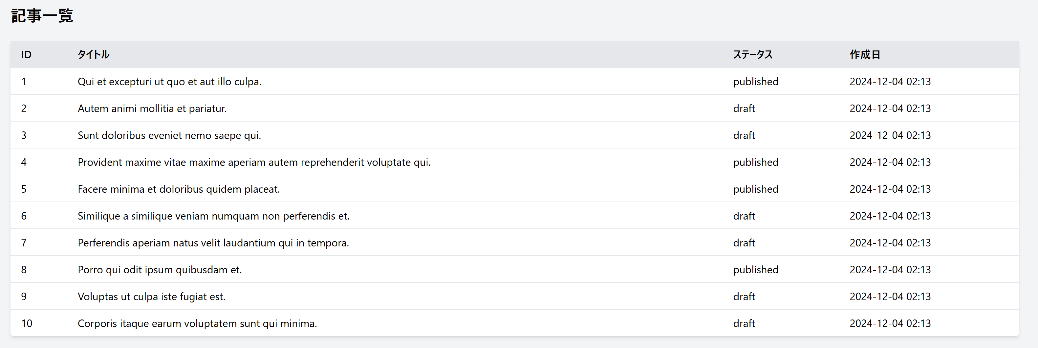Click draft status in row 2
The image size is (1038, 348).
click(x=744, y=108)
